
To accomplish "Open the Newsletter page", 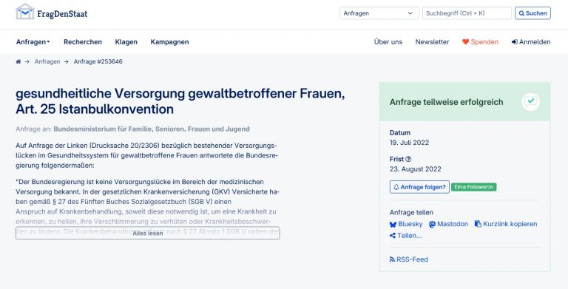I will (x=432, y=42).
